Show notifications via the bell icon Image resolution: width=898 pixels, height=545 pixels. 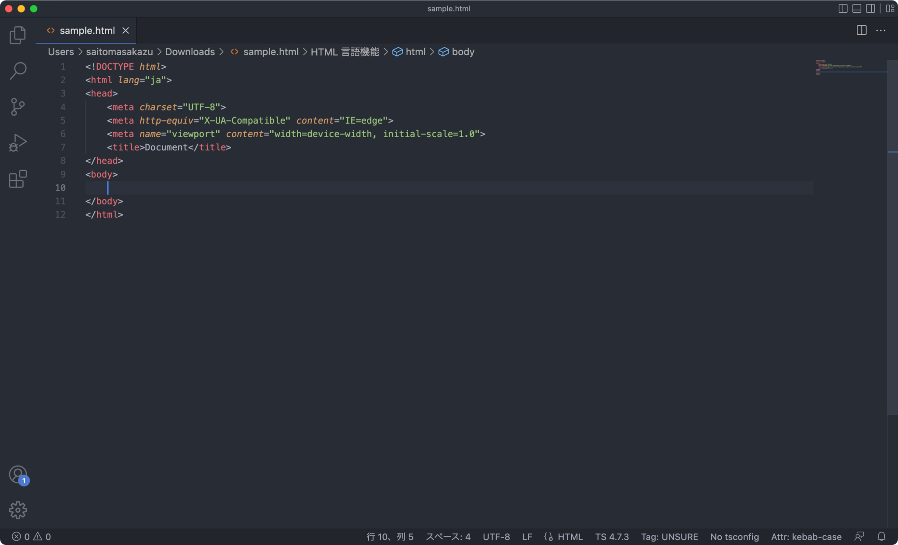(x=881, y=536)
